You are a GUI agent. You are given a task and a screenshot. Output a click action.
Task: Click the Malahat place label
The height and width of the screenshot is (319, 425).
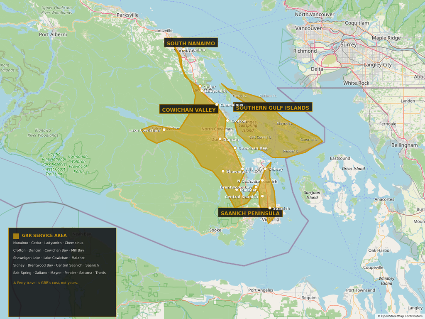[248, 190]
